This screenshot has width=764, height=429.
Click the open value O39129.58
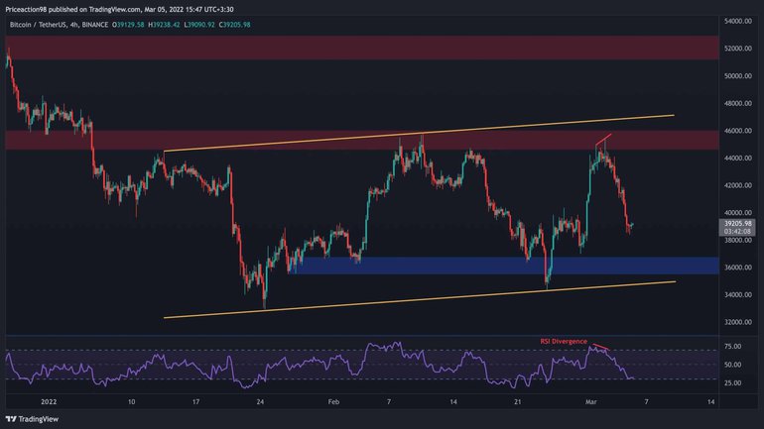(x=128, y=25)
